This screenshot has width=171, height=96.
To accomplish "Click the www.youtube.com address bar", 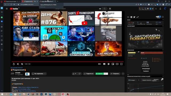I will [x=27, y=5].
